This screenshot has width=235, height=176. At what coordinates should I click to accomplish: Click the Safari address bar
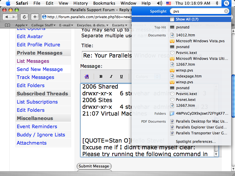coord(87,17)
